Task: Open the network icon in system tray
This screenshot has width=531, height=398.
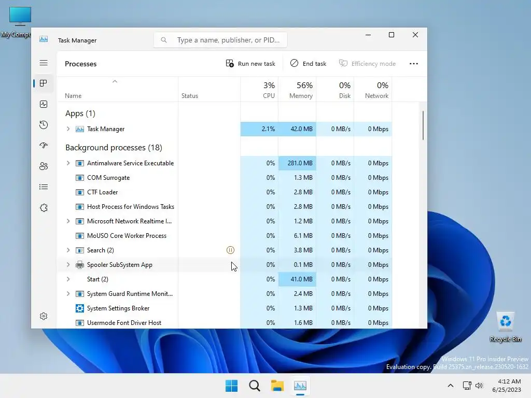Action: (x=467, y=386)
